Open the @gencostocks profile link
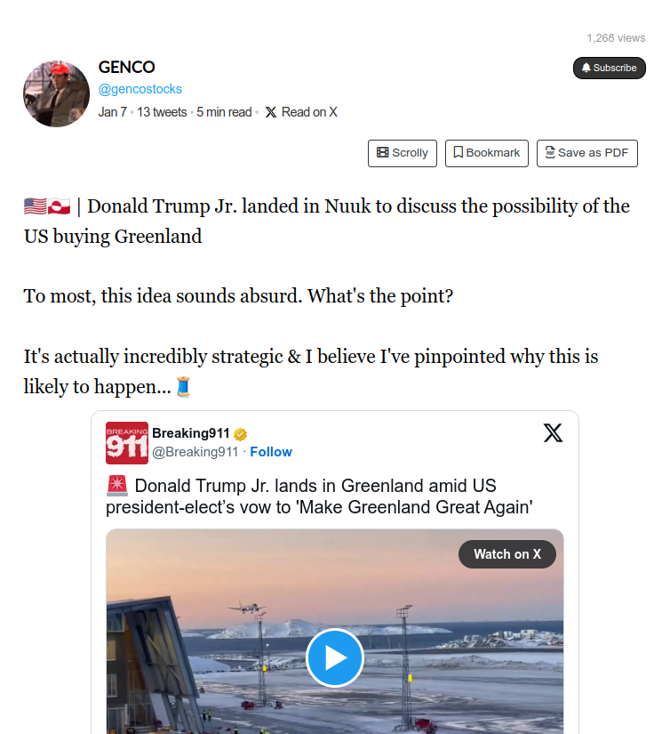670x734 pixels. click(140, 89)
